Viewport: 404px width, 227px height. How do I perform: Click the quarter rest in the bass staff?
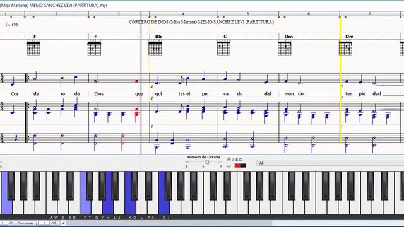[16, 137]
